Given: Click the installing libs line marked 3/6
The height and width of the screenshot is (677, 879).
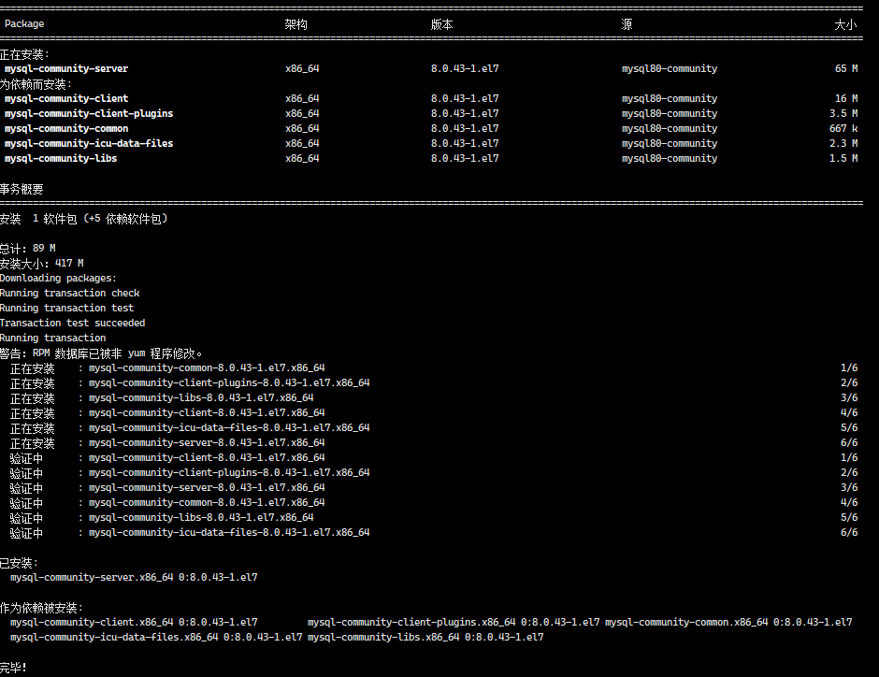Looking at the screenshot, I should 434,398.
